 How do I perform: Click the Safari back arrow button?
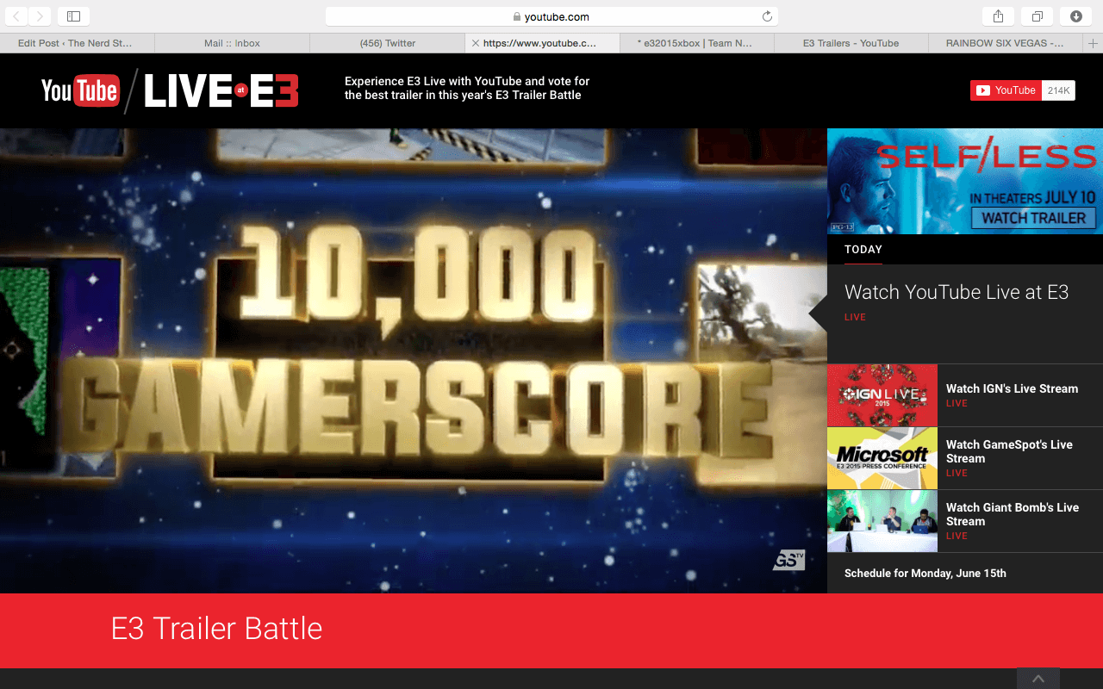tap(17, 16)
